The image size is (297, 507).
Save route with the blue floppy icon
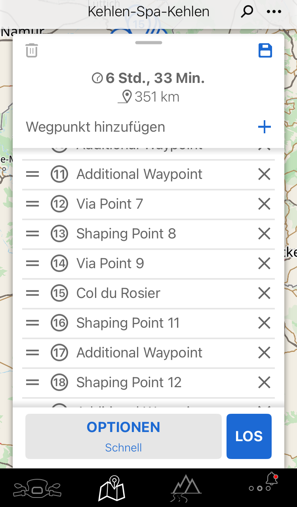(x=265, y=51)
